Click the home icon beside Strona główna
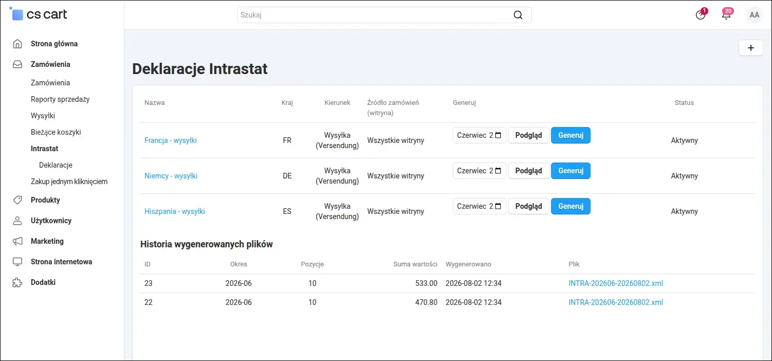Viewport: 772px width, 361px height. (x=17, y=44)
